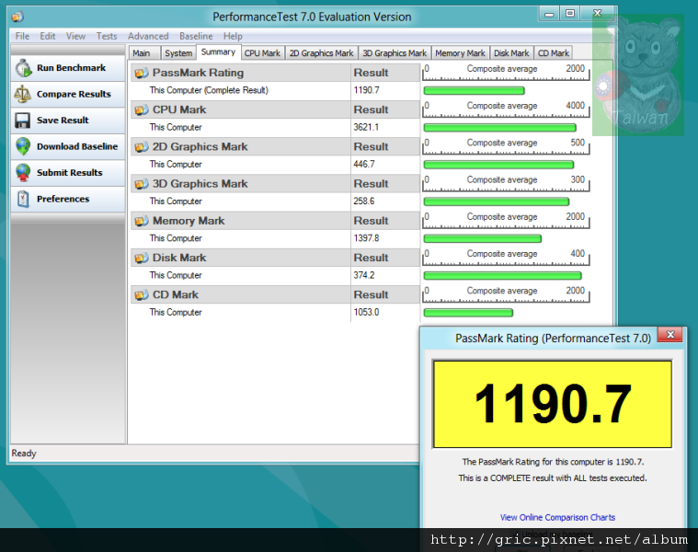Viewport: 698px width, 552px height.
Task: Click the yellow 1190.7 score box
Action: 553,404
